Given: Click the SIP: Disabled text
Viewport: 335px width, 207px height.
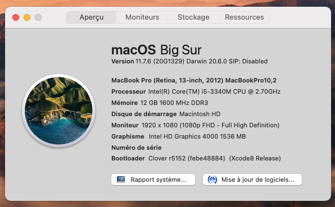Looking at the screenshot, I should [x=248, y=61].
